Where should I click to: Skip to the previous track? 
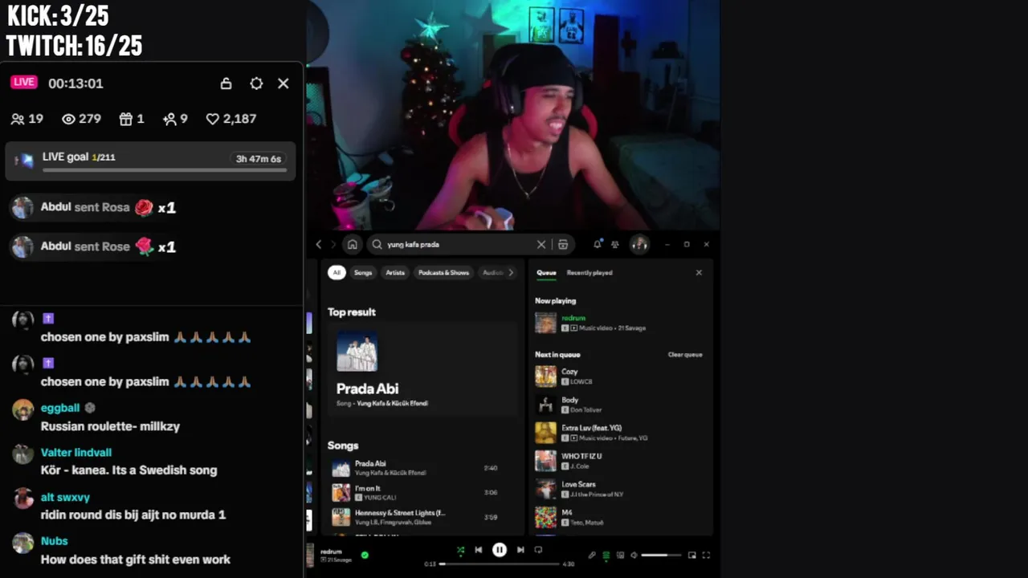coord(479,550)
